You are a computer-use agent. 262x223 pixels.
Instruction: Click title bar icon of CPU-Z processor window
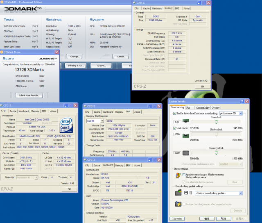tap(1, 105)
